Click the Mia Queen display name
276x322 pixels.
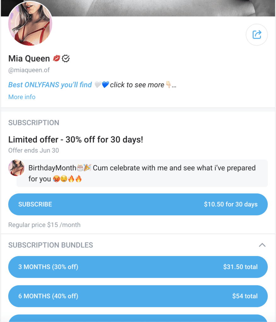pos(29,58)
